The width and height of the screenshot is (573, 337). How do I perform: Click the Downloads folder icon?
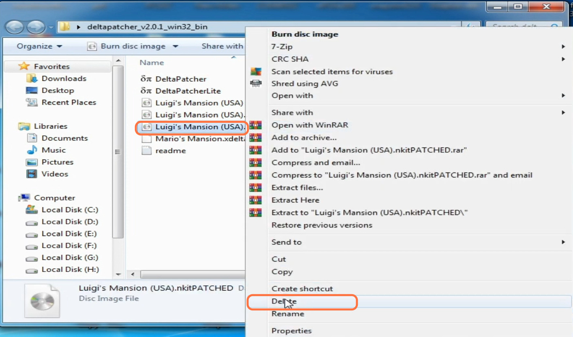point(32,78)
